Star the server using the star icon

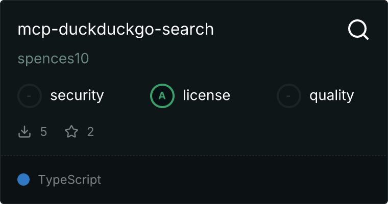71,132
